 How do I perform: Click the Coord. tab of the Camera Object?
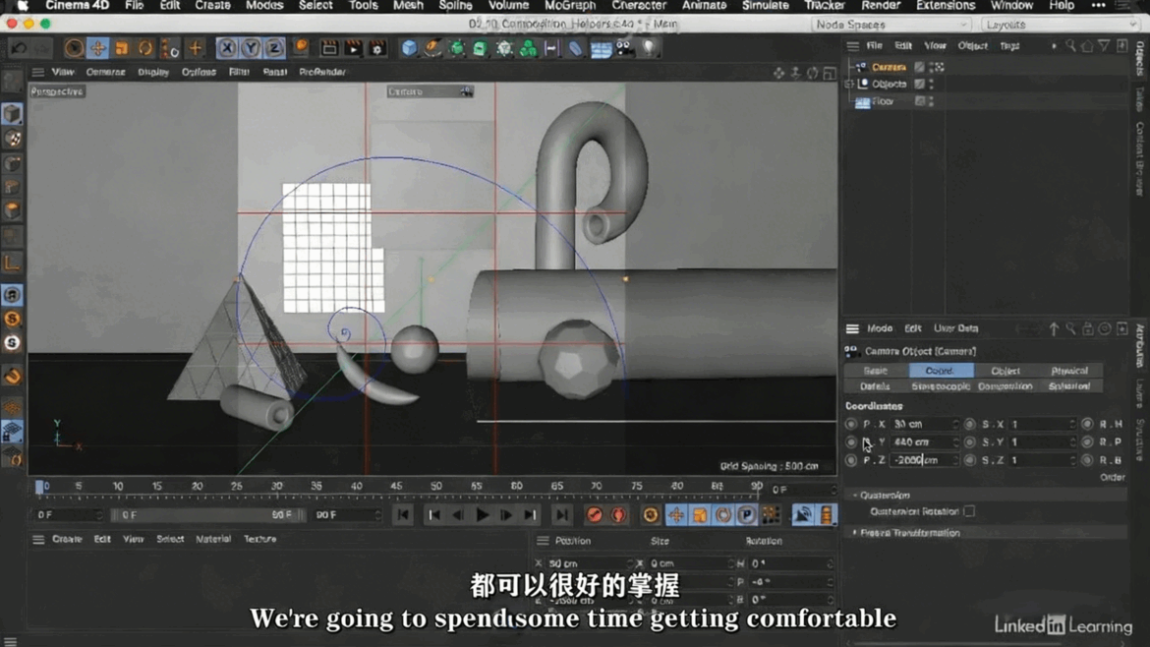coord(941,371)
